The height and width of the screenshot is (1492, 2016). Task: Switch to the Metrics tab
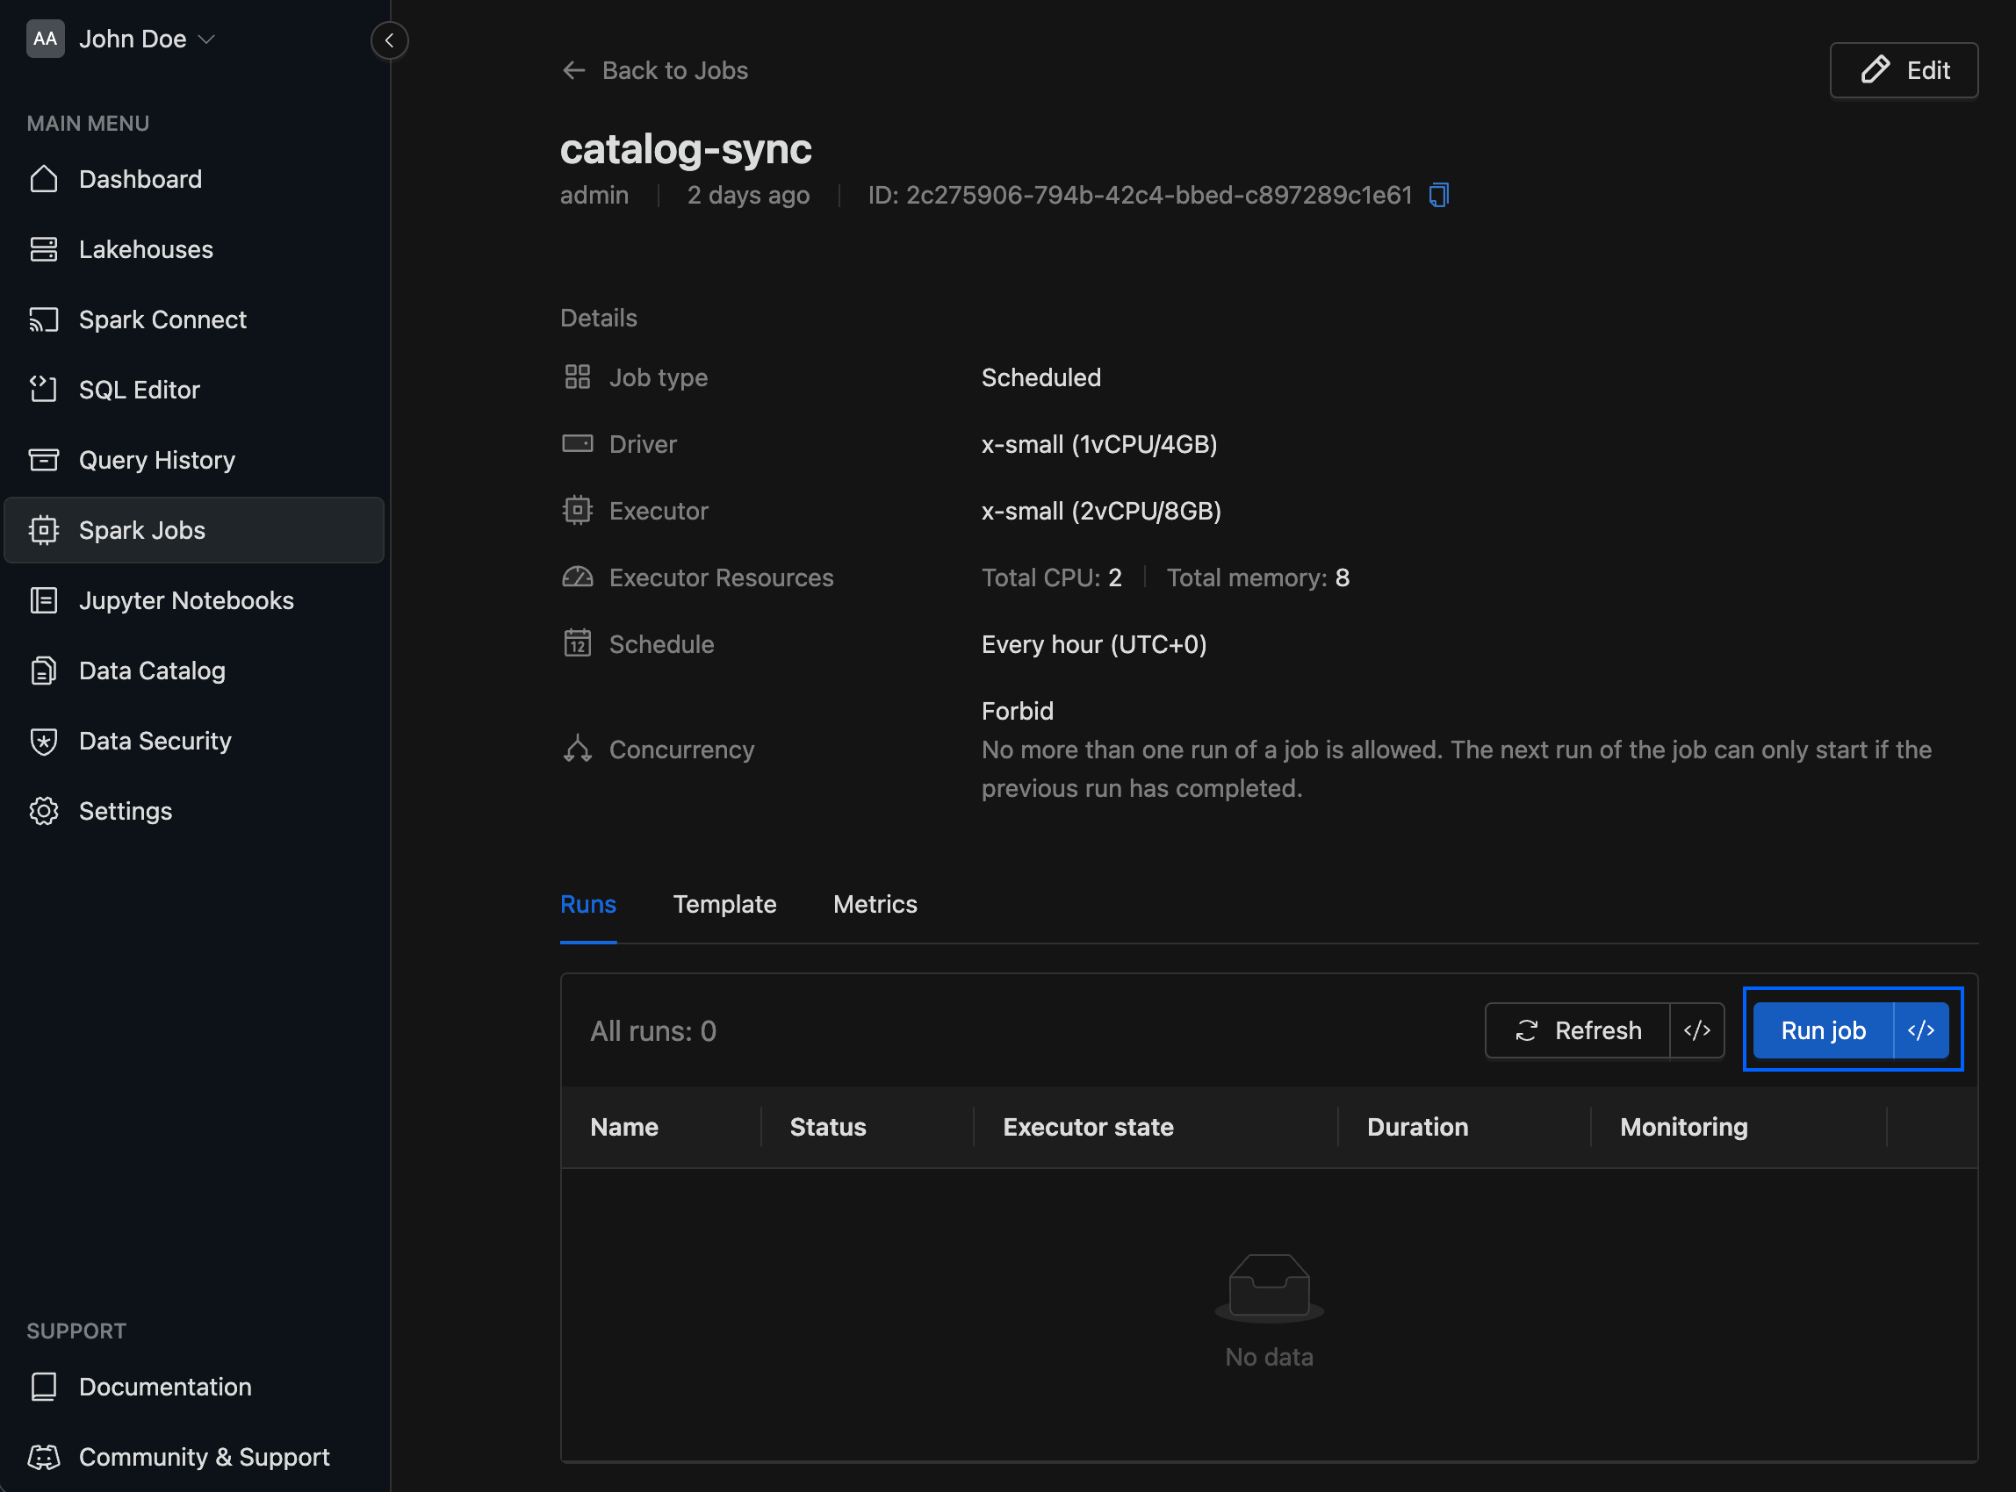[x=875, y=903]
